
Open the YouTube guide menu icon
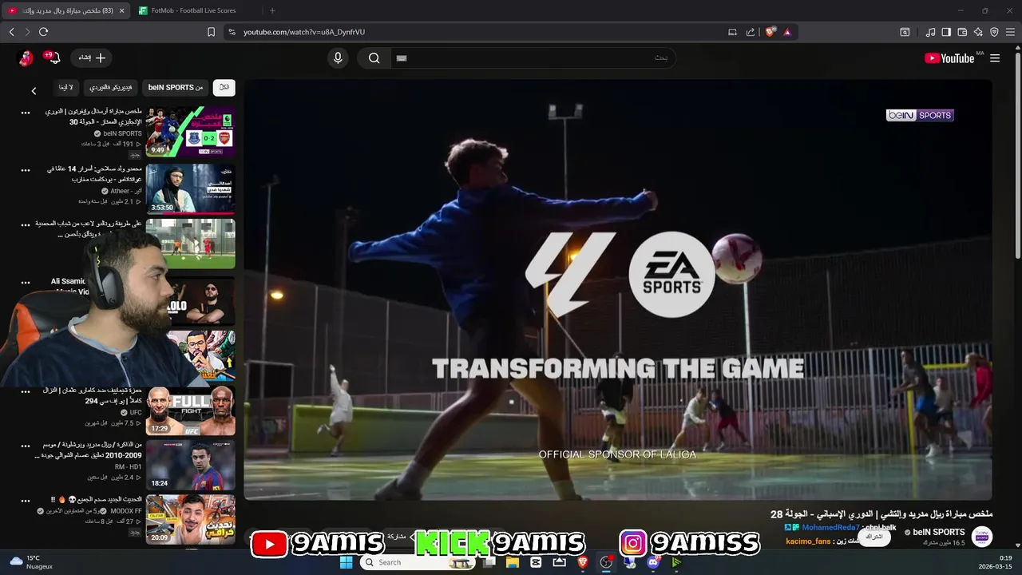click(995, 58)
